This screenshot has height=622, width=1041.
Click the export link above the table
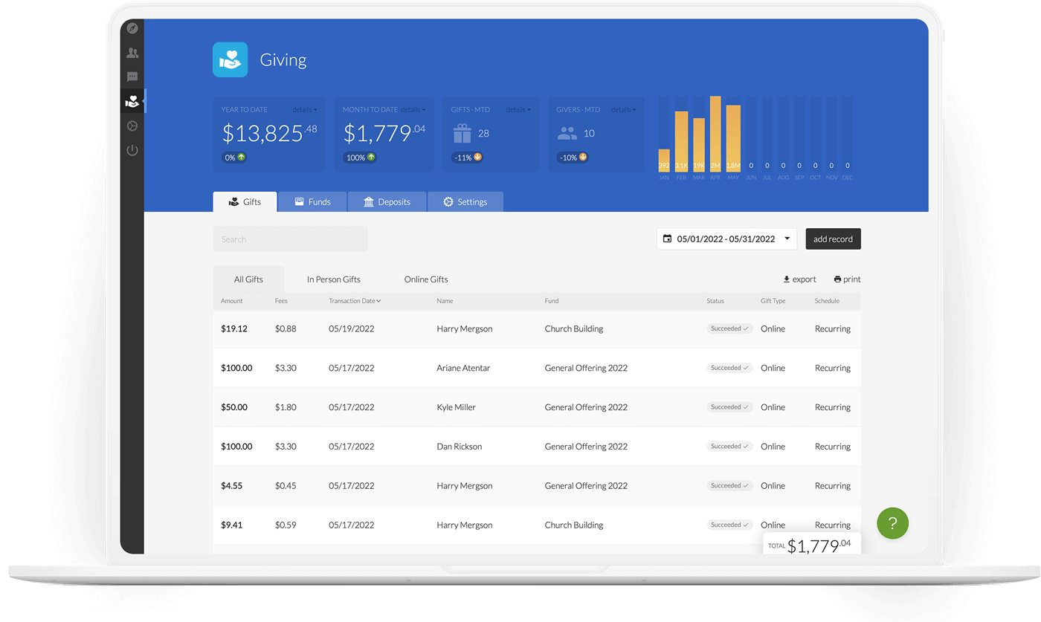point(799,279)
